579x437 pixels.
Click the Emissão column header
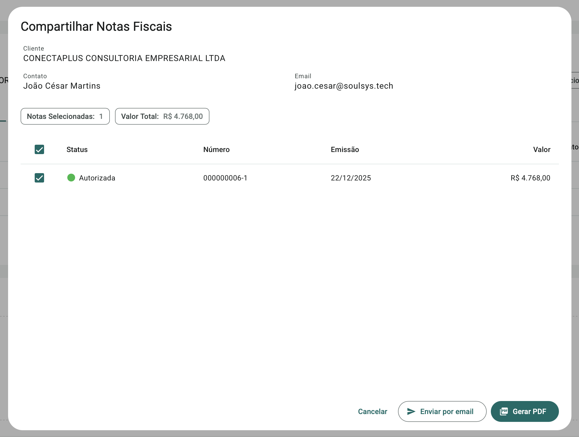345,149
